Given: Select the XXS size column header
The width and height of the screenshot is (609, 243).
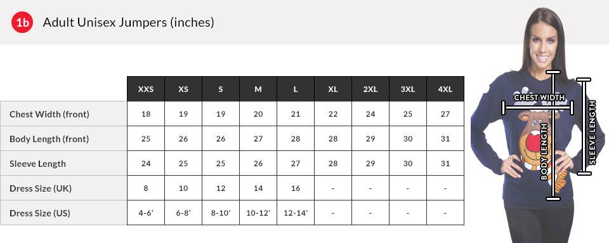Looking at the screenshot, I should click(x=146, y=89).
